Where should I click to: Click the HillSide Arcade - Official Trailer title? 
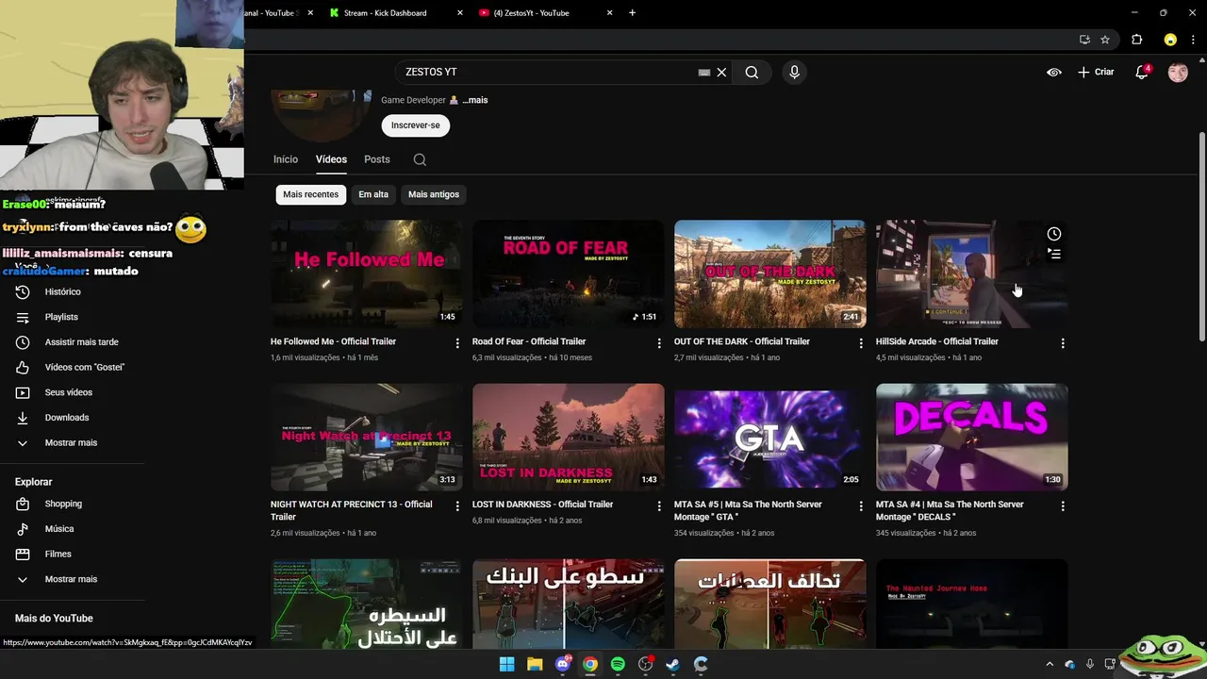(x=936, y=341)
